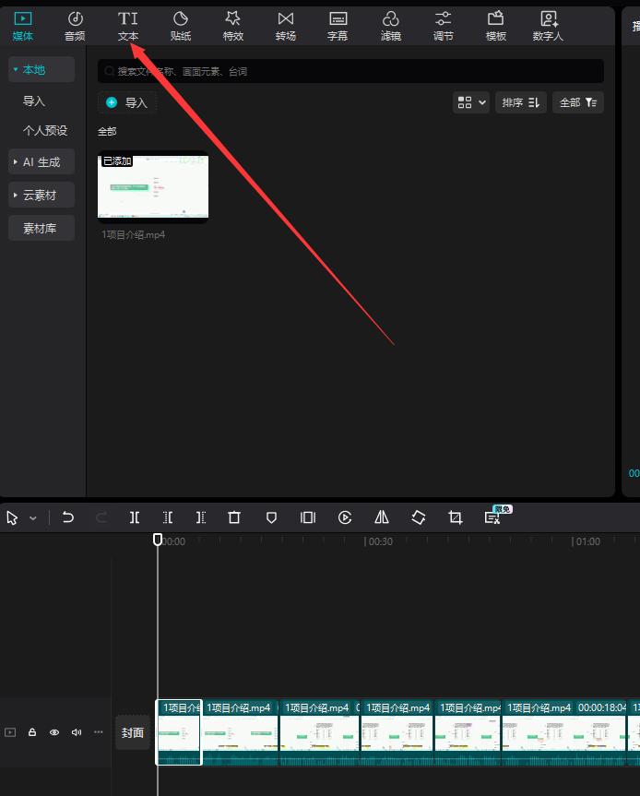Switch to the 音频 (Audio) tab
Image resolution: width=640 pixels, height=796 pixels.
pos(75,26)
